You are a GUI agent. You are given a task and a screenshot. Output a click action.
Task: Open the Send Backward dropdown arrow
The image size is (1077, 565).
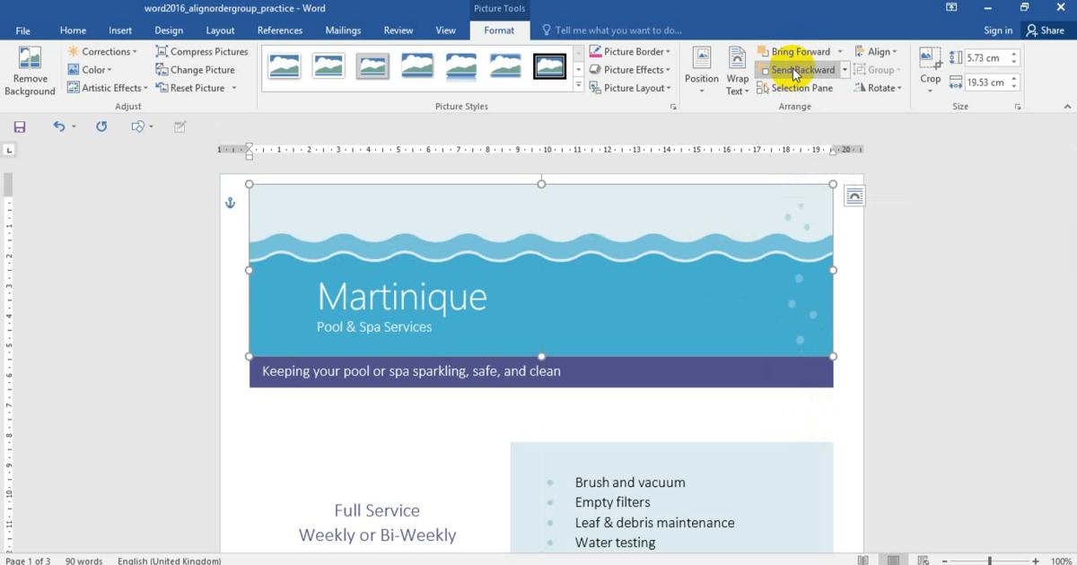tap(845, 70)
